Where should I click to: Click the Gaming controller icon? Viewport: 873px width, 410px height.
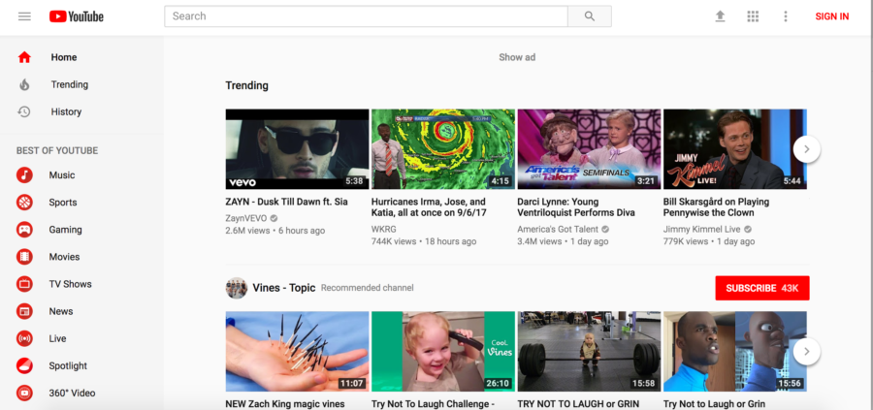tap(24, 230)
